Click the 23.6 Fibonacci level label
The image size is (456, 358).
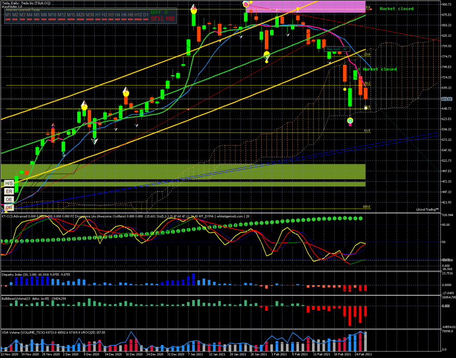[x=367, y=54]
